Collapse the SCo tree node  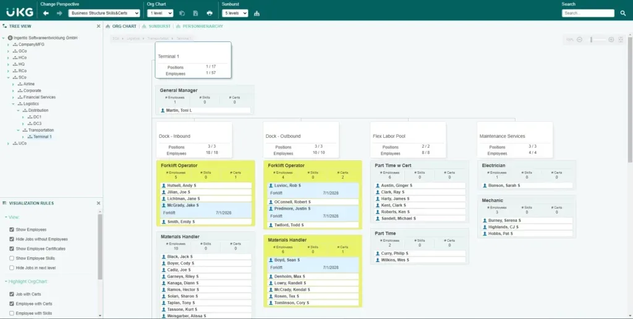pyautogui.click(x=9, y=77)
